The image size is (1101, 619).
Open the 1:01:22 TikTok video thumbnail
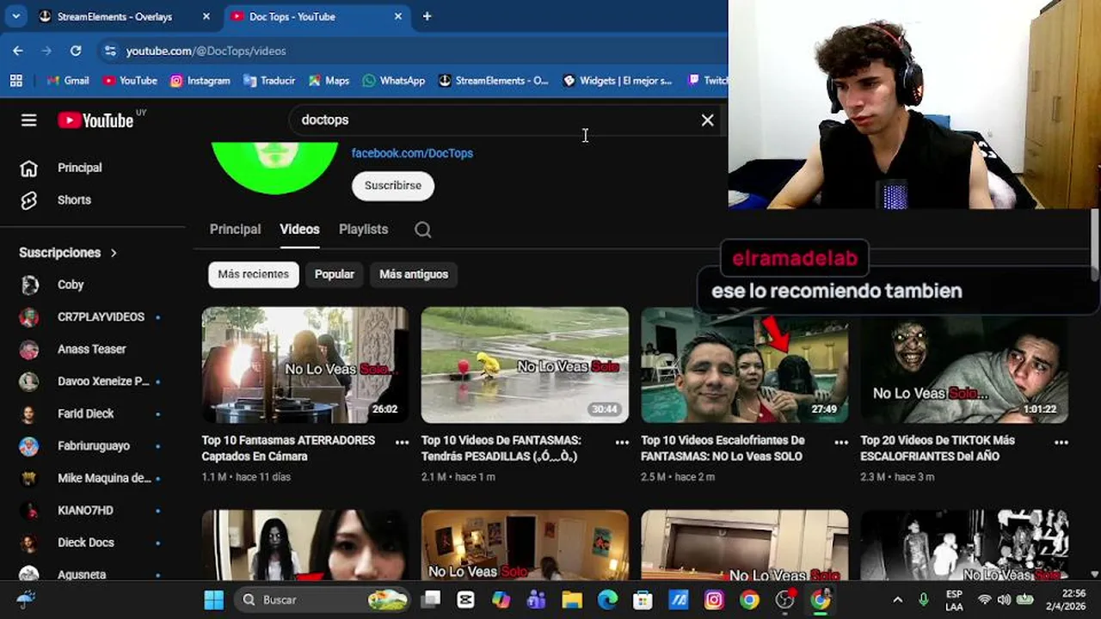pyautogui.click(x=964, y=369)
